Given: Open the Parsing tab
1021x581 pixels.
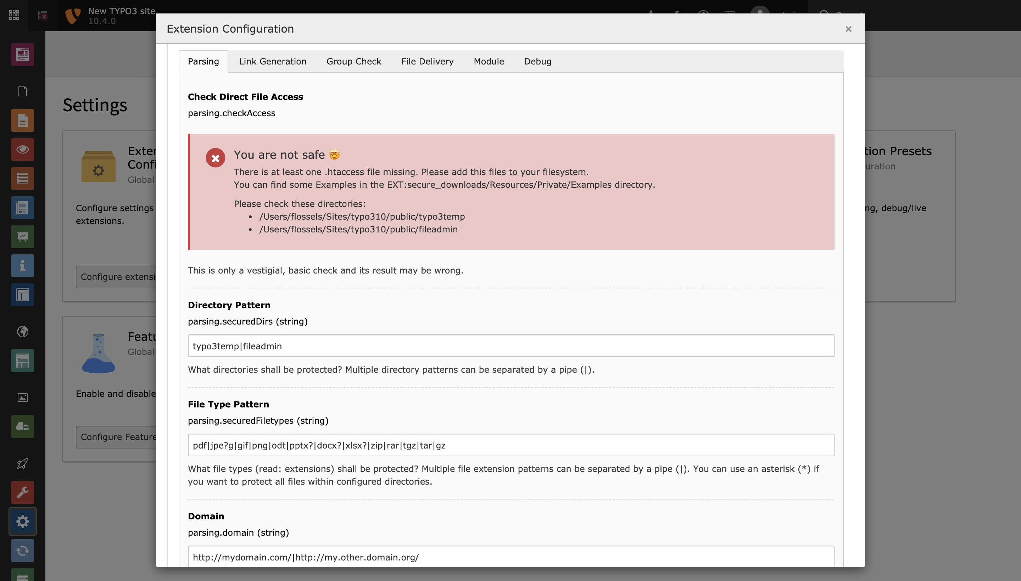Looking at the screenshot, I should click(203, 61).
